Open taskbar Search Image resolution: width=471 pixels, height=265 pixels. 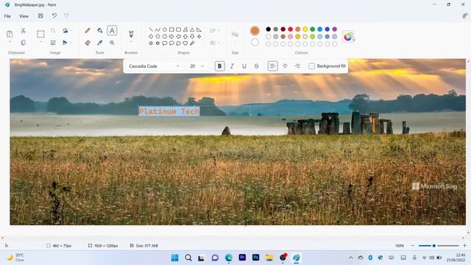(x=188, y=258)
